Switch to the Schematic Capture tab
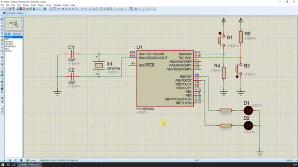Image resolution: width=298 pixels, height=167 pixels. [15, 13]
